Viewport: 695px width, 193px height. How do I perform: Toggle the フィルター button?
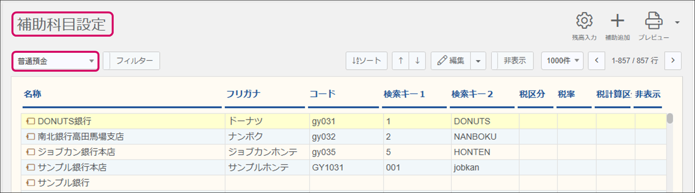[132, 61]
